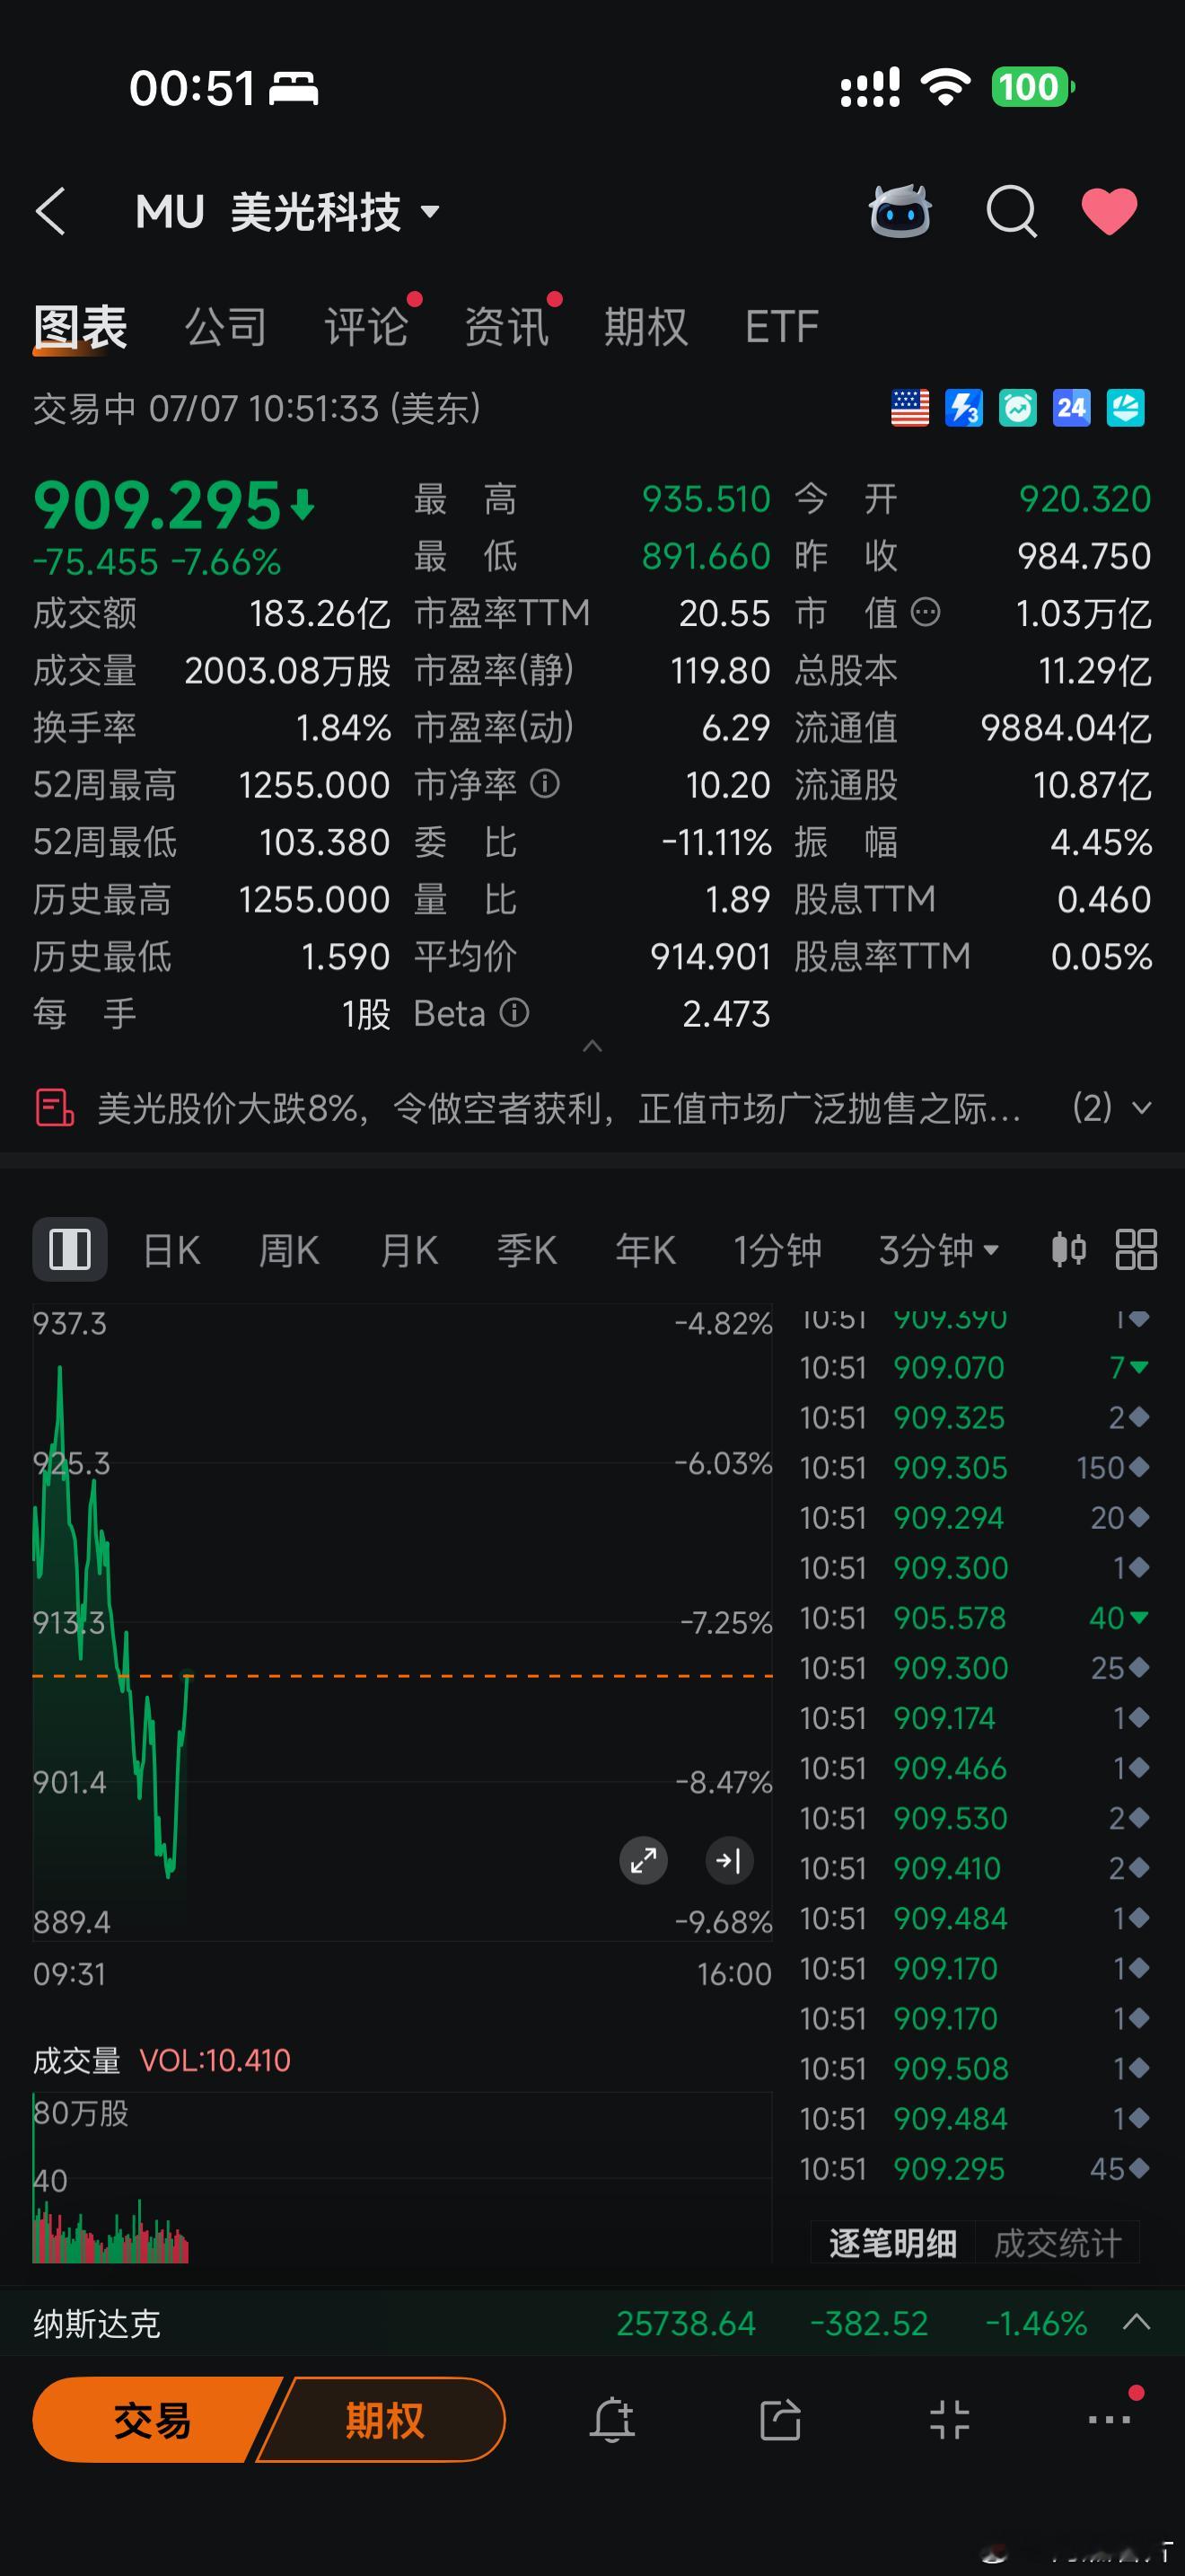1185x2576 pixels.
Task: Open the price alert bell icon
Action: point(612,2420)
